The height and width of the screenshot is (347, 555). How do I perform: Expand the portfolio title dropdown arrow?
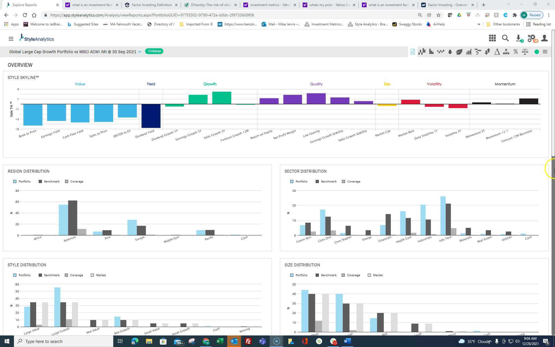pyautogui.click(x=140, y=52)
